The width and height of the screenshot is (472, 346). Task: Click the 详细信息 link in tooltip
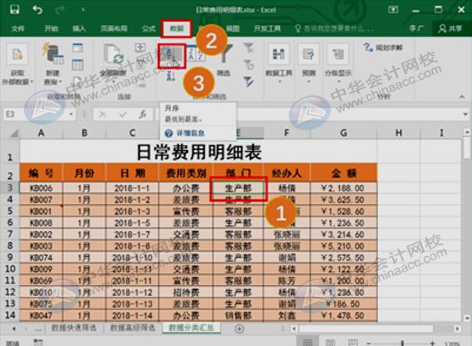pyautogui.click(x=190, y=133)
